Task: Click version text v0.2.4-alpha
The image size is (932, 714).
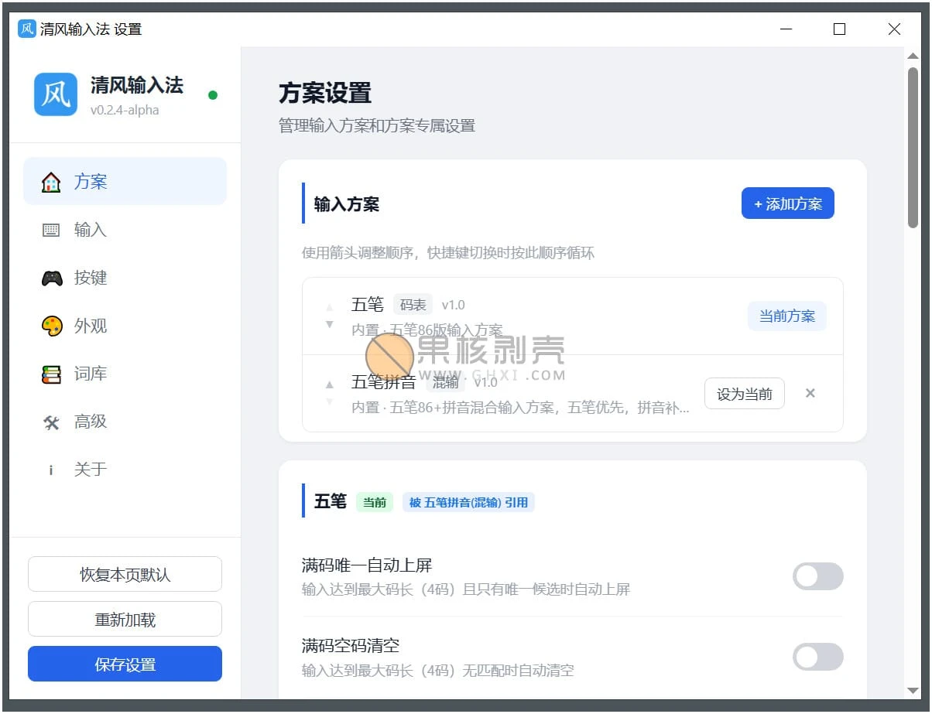Action: [125, 110]
